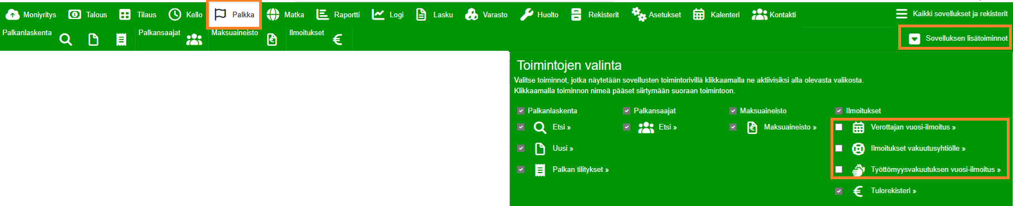
Task: Click the receipt icon beside Palkan tilitykset
Action: 540,170
